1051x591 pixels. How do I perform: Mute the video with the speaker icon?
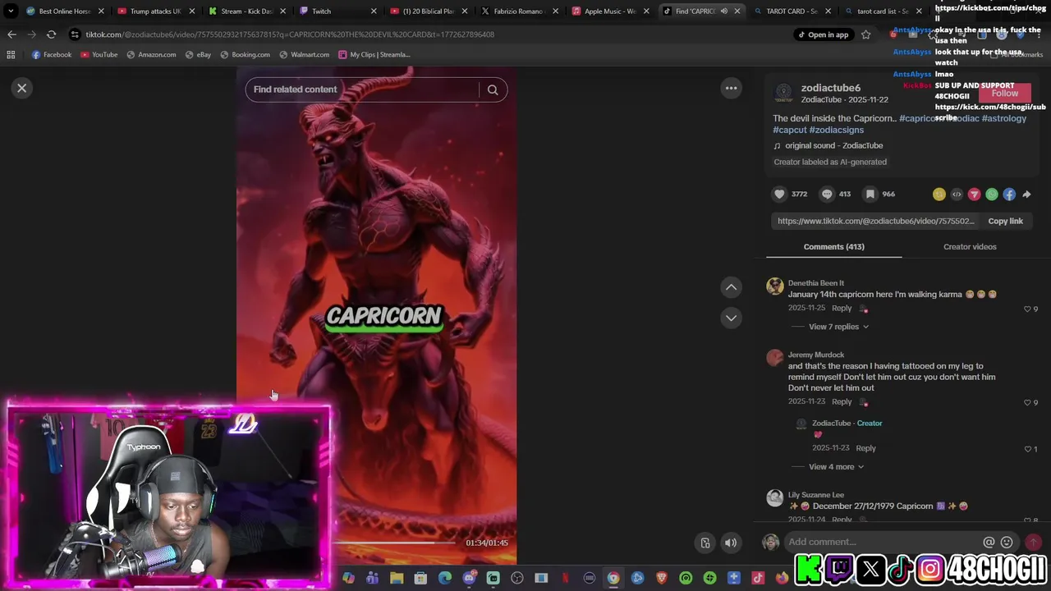click(730, 543)
